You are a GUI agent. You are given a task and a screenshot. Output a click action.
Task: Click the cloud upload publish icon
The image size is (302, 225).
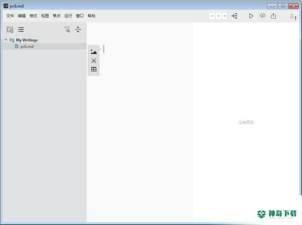pos(262,16)
